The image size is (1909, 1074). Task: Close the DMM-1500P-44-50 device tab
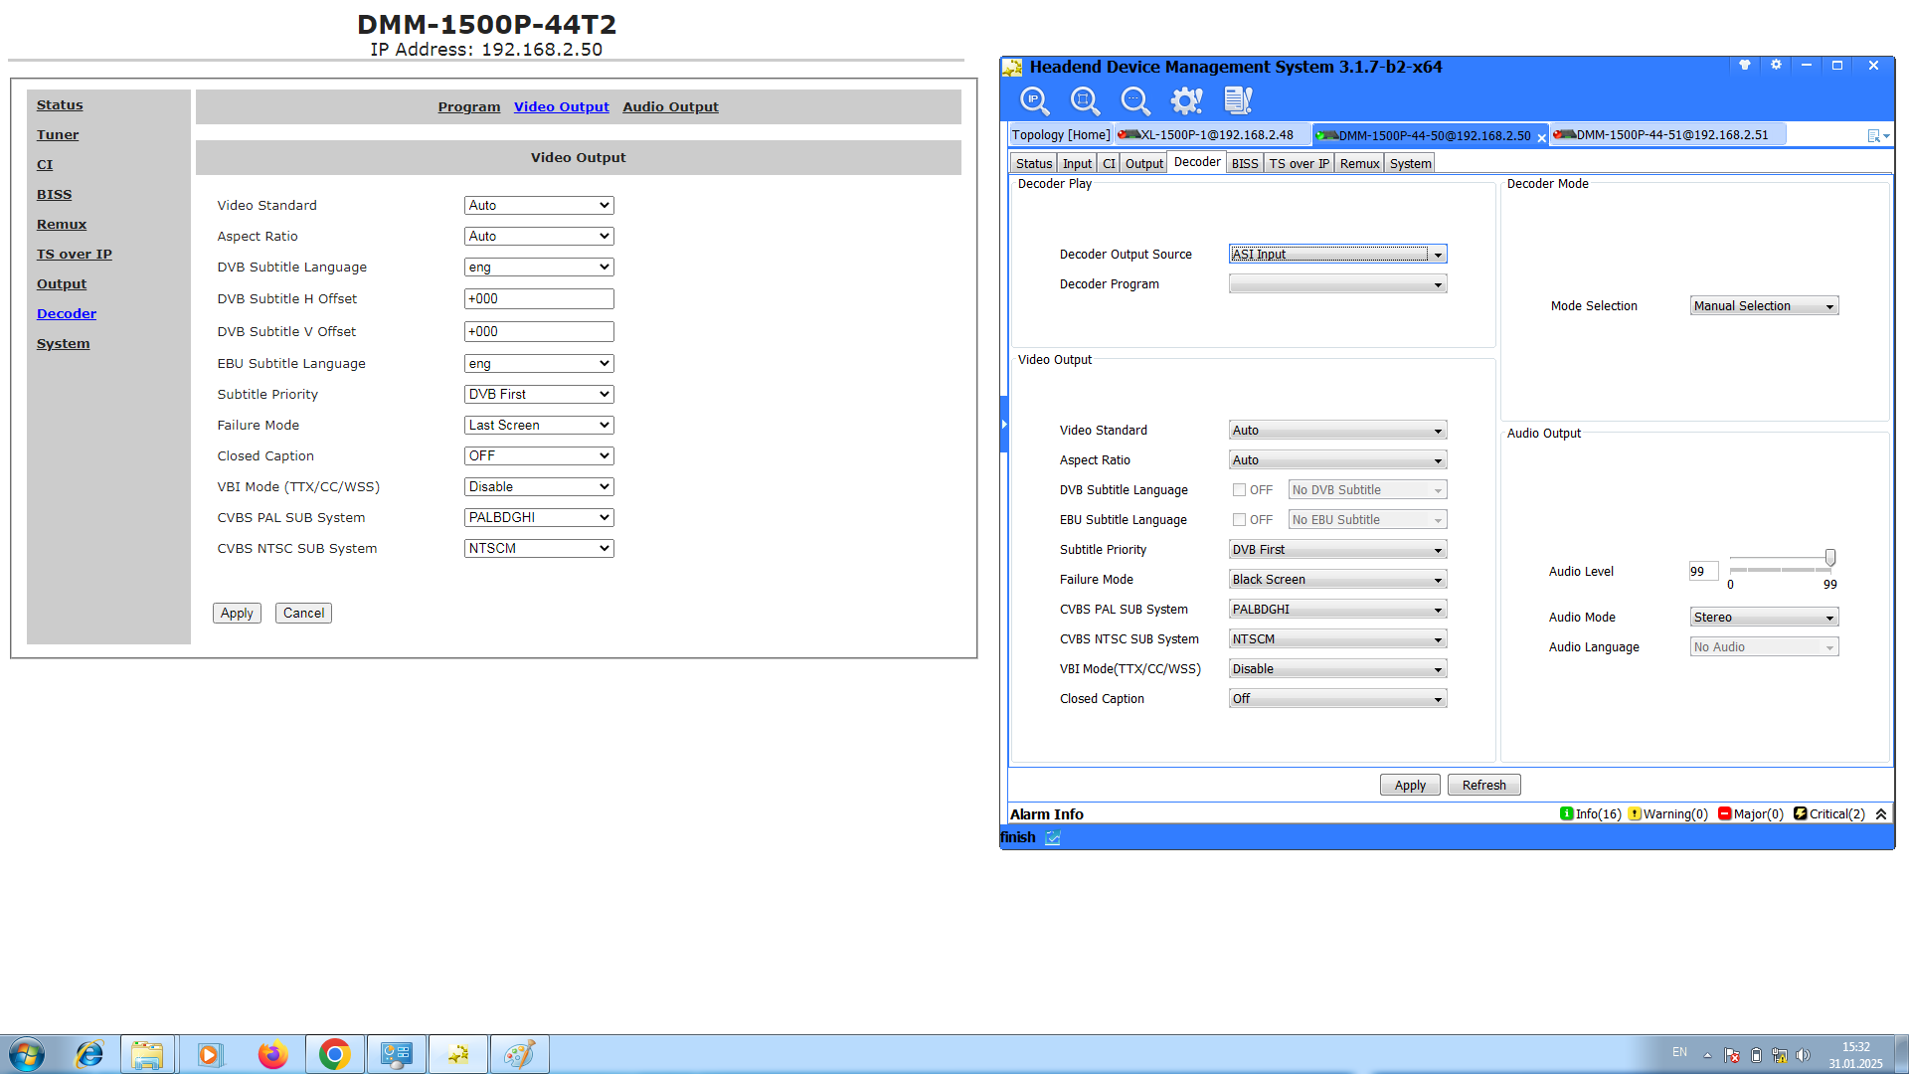tap(1542, 138)
